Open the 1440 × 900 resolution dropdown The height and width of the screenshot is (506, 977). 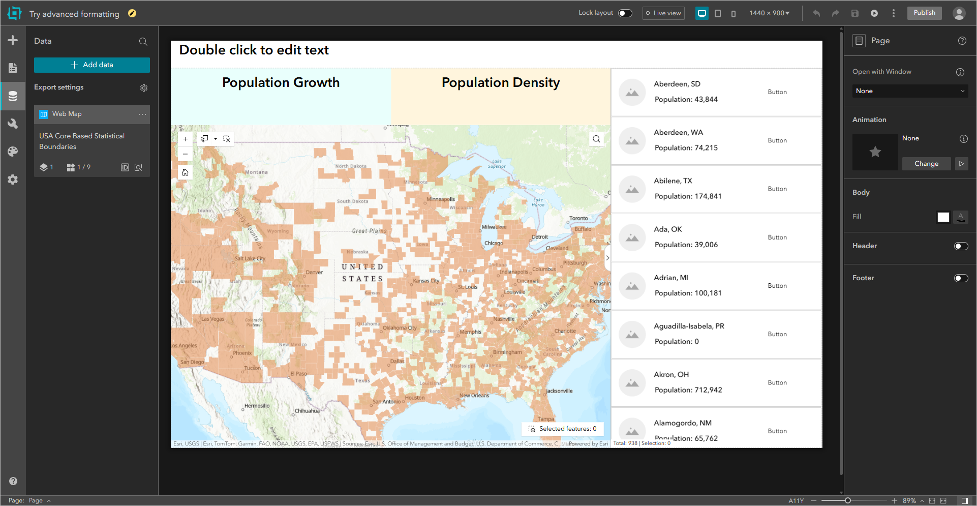770,13
